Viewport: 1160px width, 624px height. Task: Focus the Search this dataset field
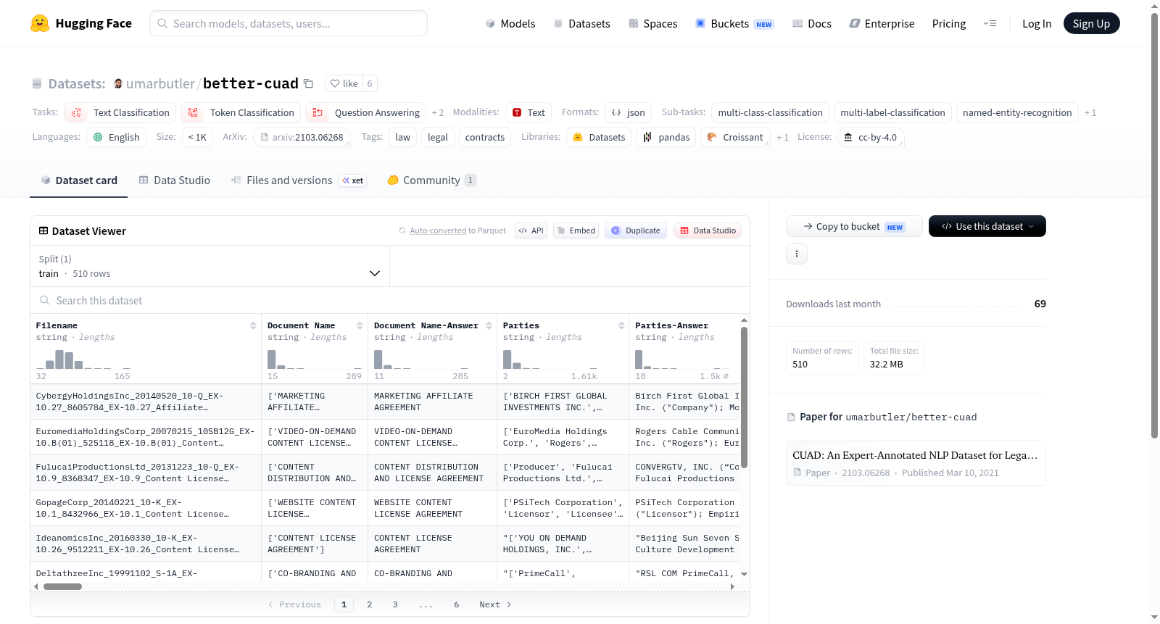coord(390,300)
